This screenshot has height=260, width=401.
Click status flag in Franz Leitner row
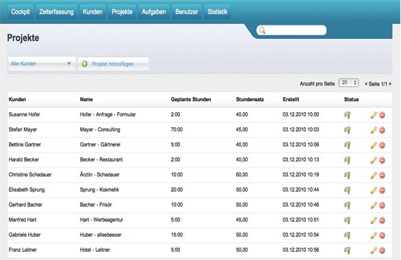click(x=348, y=250)
